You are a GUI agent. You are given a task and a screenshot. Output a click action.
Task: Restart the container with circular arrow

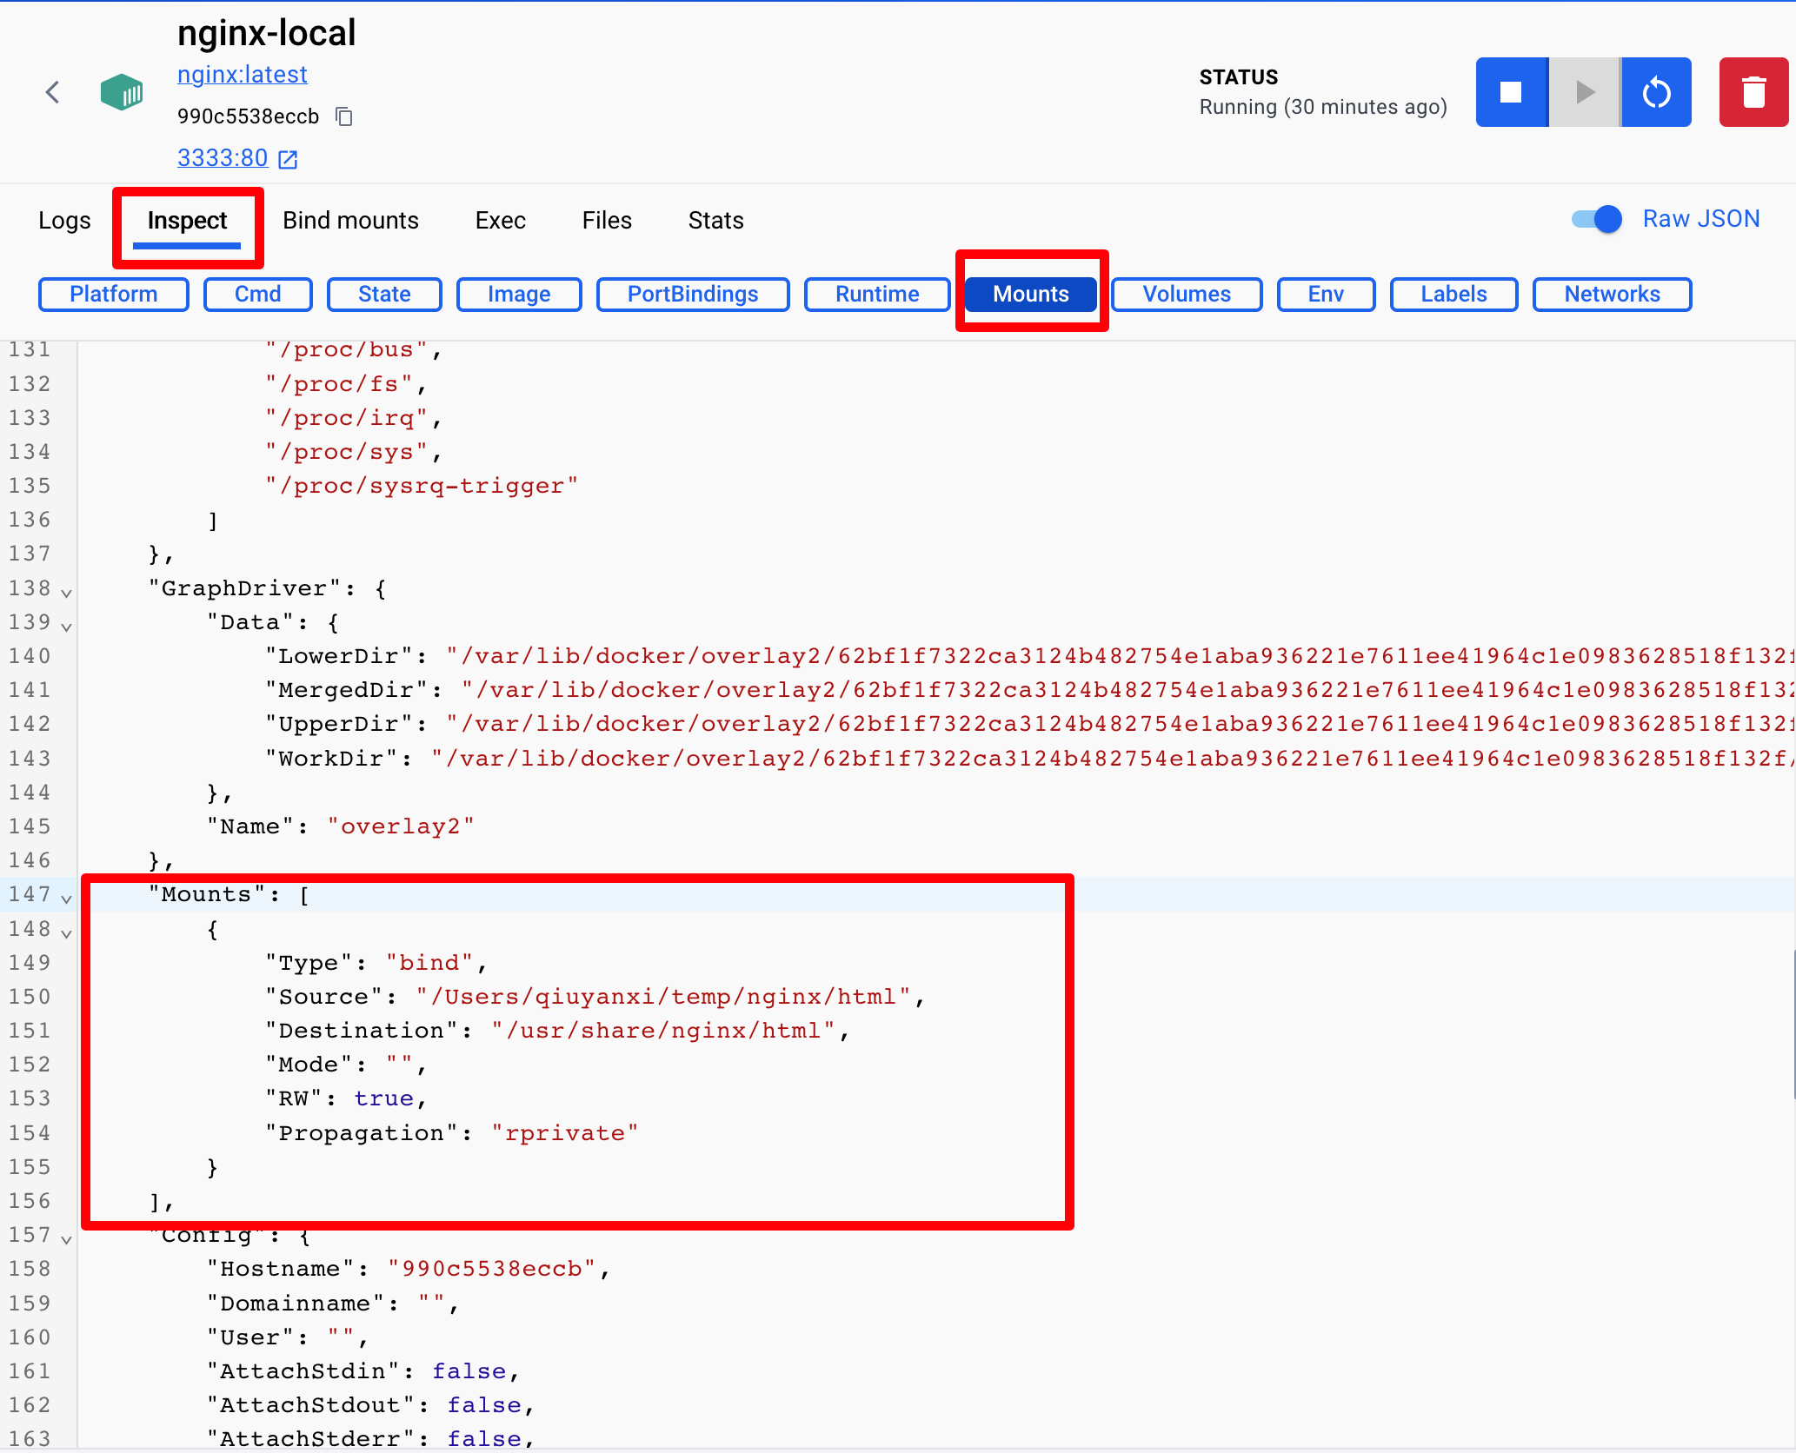coord(1657,92)
